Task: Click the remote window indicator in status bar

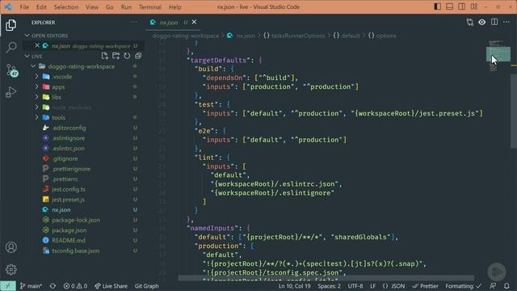Action: tap(8, 285)
